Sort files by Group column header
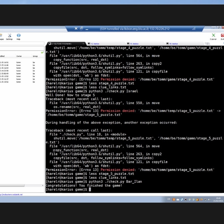 pos(35,56)
